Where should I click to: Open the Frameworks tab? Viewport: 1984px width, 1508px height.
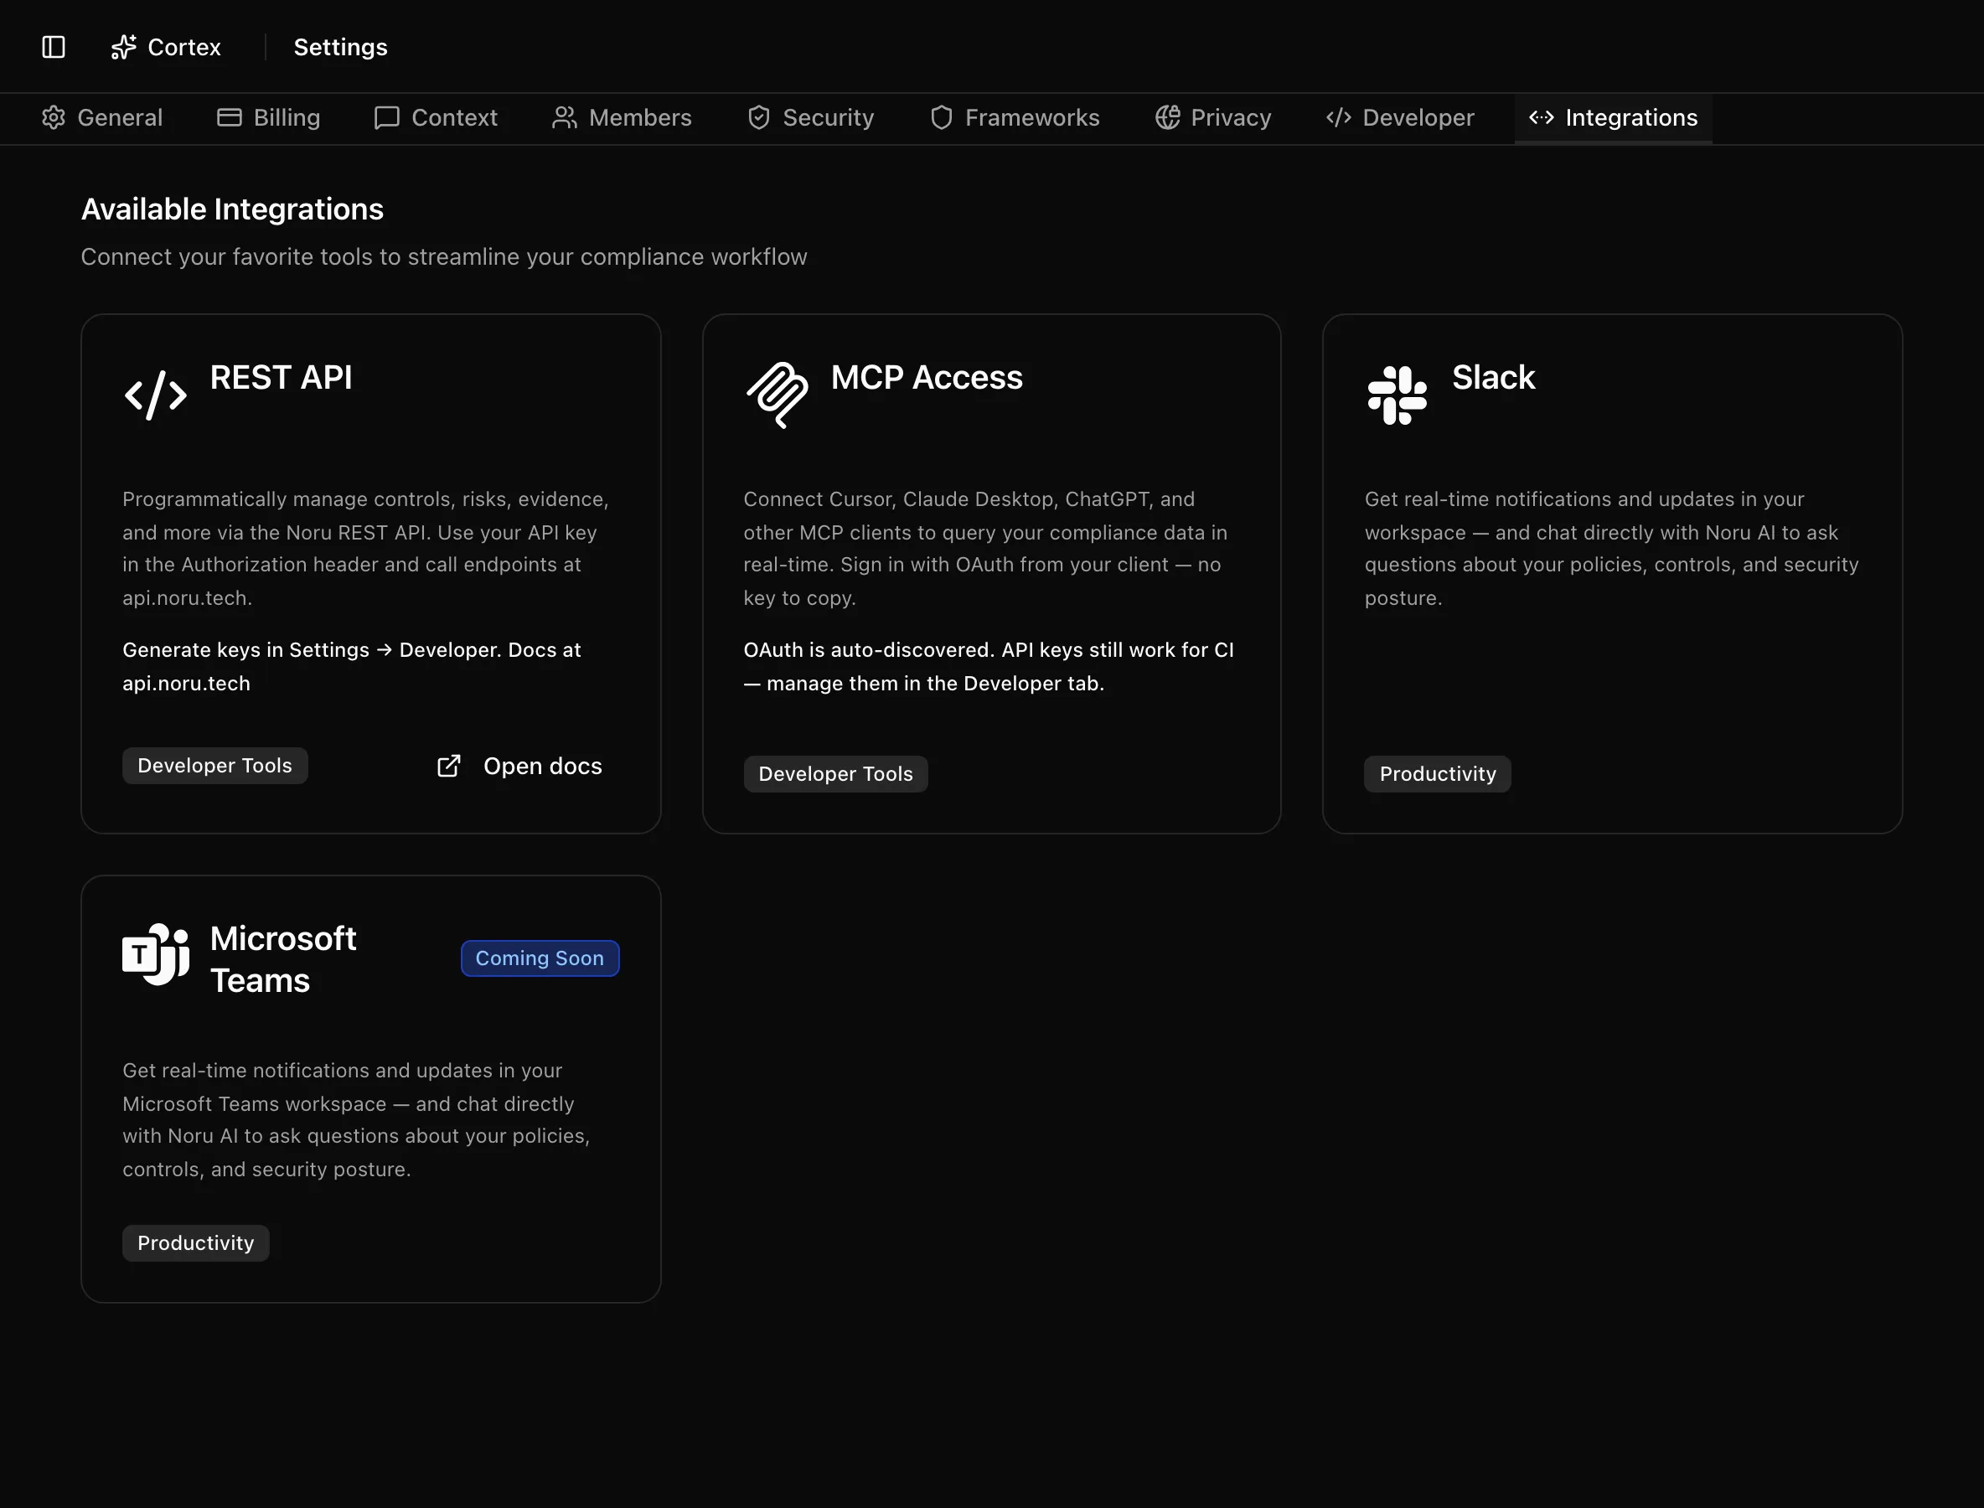pyautogui.click(x=1015, y=117)
